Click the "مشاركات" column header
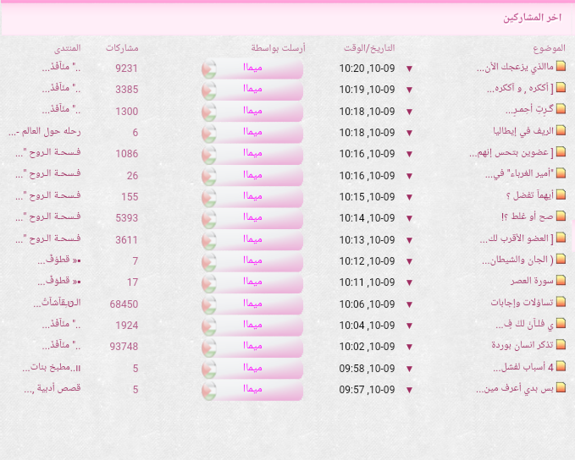This screenshot has width=575, height=460. [x=124, y=48]
